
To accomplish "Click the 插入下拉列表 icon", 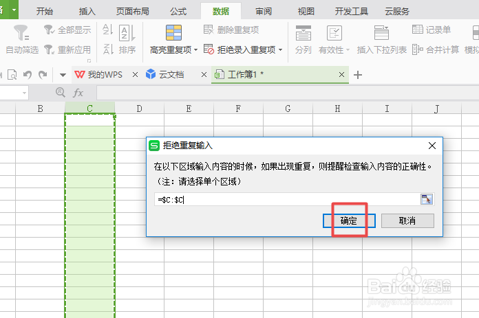I will (381, 32).
